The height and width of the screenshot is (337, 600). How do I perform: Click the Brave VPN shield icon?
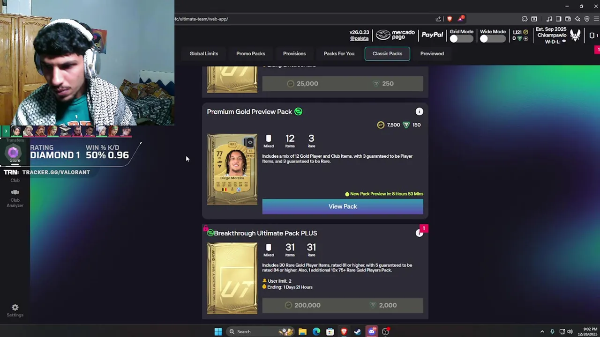pos(586,19)
